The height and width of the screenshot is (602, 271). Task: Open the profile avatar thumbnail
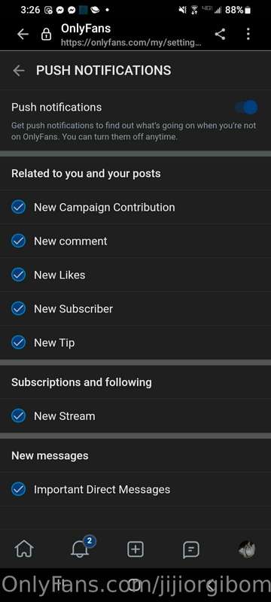(246, 549)
